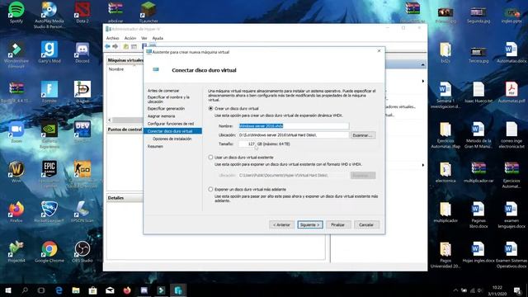Open the electronica folder on desktop
This screenshot has height=297, width=528.
[x=445, y=172]
